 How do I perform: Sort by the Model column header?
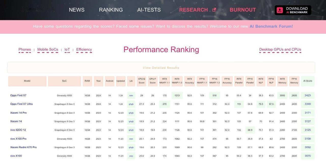click(27, 81)
